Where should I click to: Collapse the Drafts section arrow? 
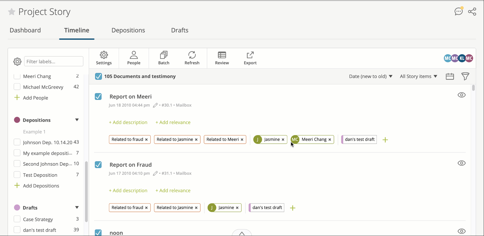(77, 208)
